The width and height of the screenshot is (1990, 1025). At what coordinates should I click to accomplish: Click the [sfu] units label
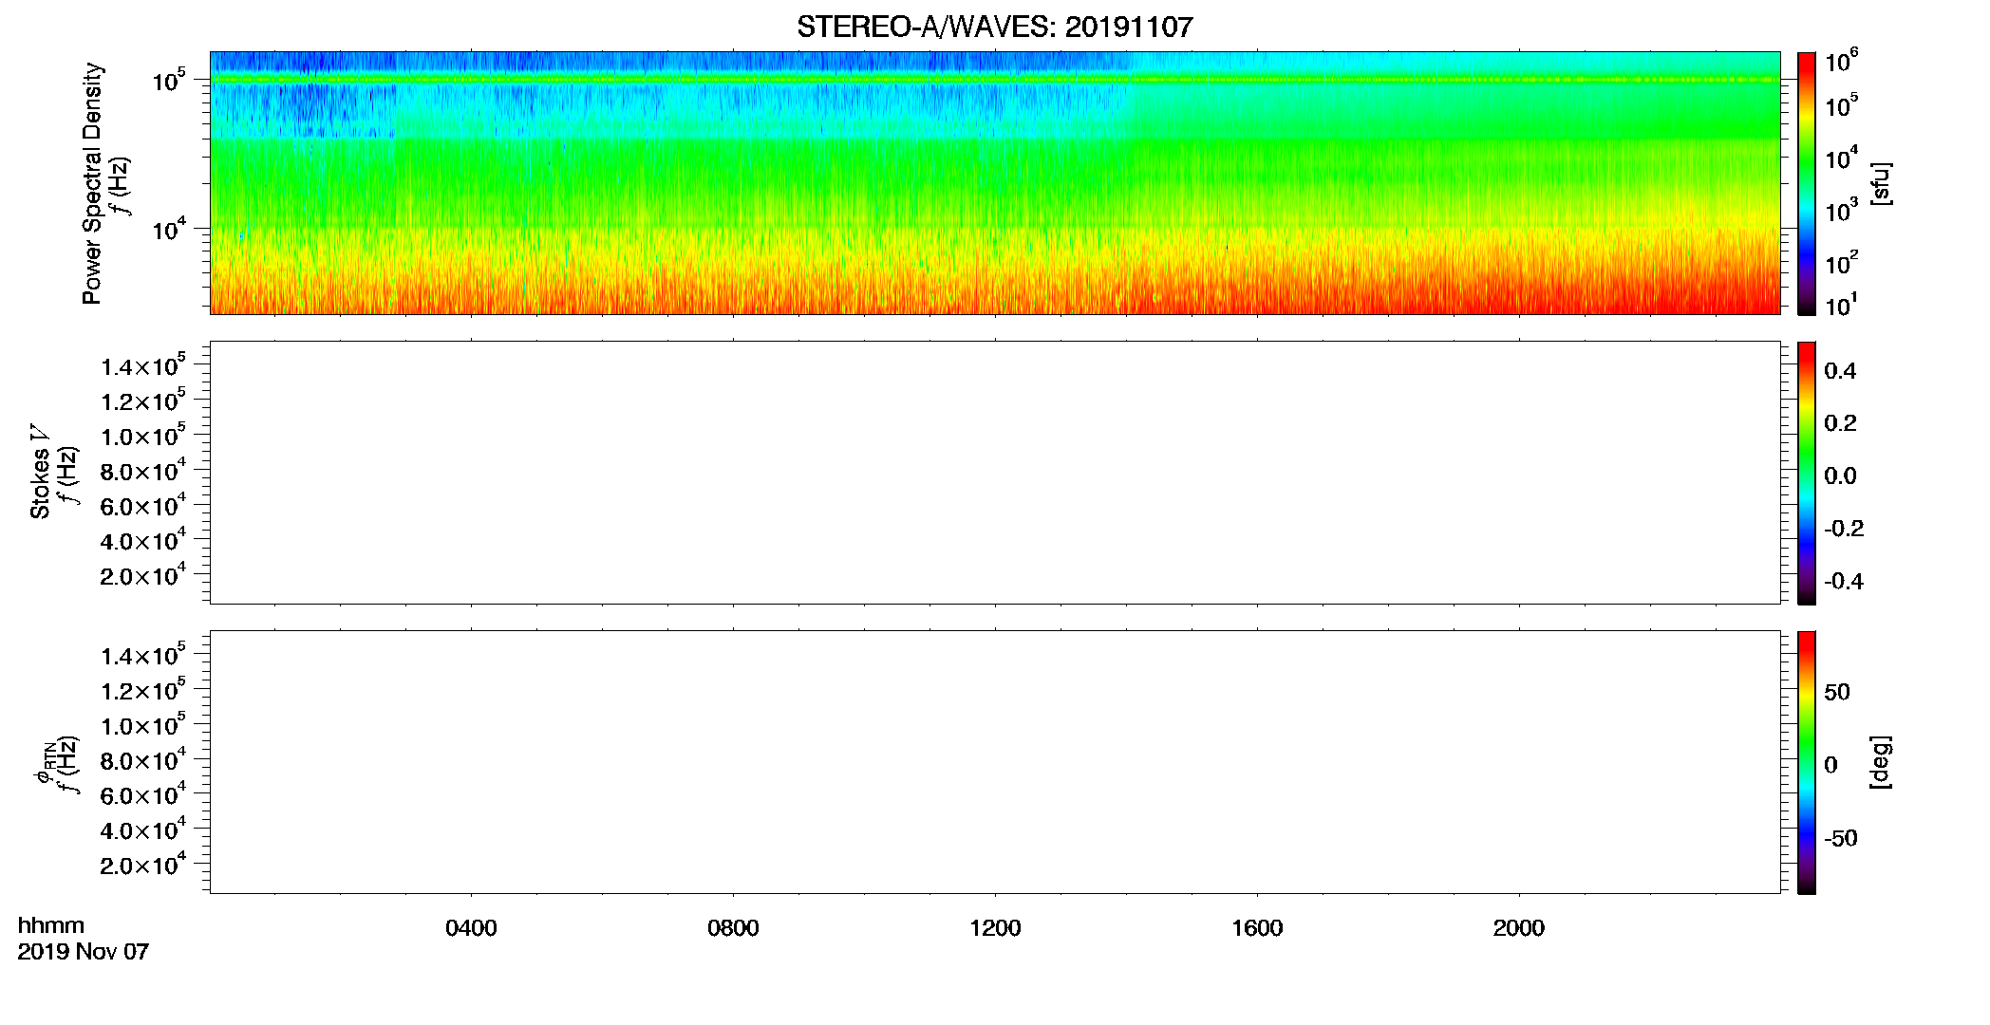click(x=1881, y=184)
